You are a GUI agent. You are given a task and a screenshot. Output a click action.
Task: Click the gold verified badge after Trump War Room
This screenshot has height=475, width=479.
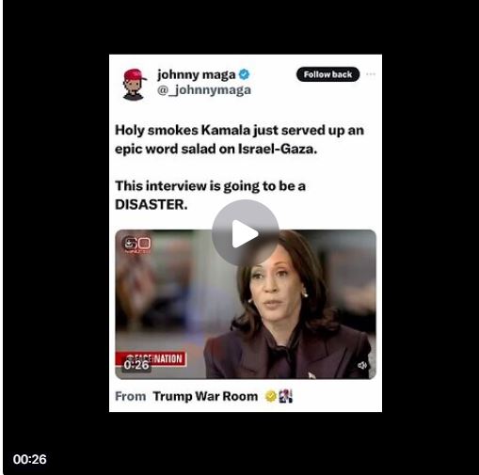[270, 396]
